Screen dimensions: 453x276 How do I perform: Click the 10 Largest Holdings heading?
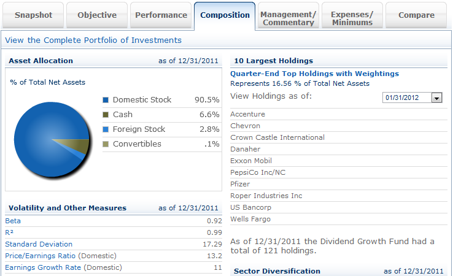[274, 61]
